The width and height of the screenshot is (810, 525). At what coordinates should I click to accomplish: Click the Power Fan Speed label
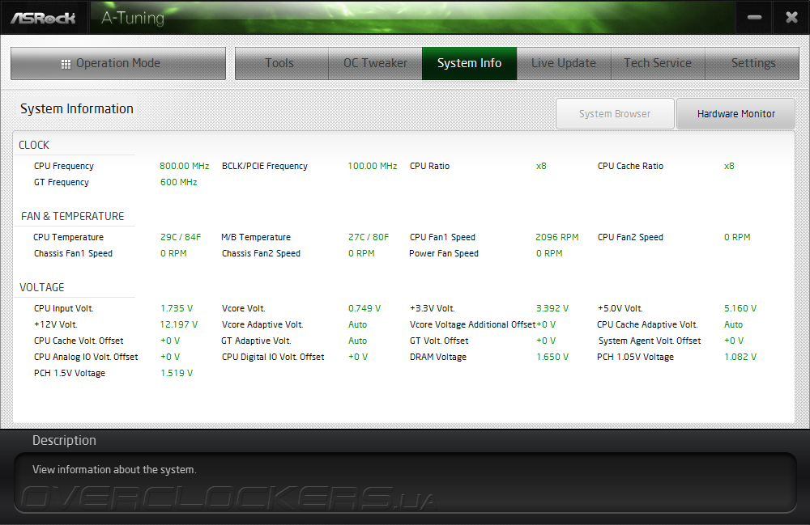point(444,253)
